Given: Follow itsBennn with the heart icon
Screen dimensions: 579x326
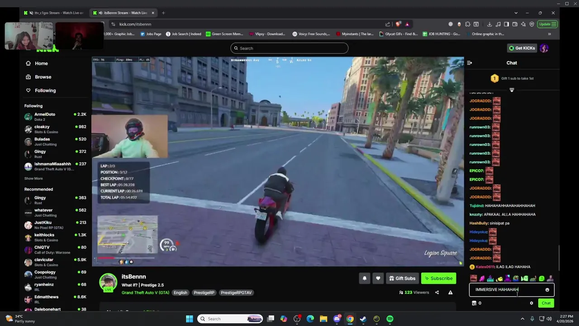Looking at the screenshot, I should pyautogui.click(x=378, y=278).
